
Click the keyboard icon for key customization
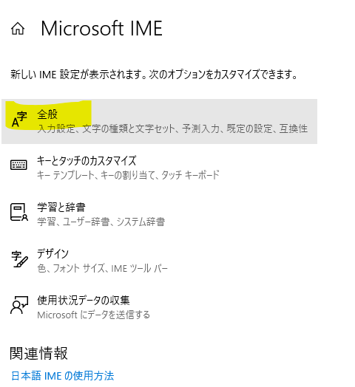[18, 165]
